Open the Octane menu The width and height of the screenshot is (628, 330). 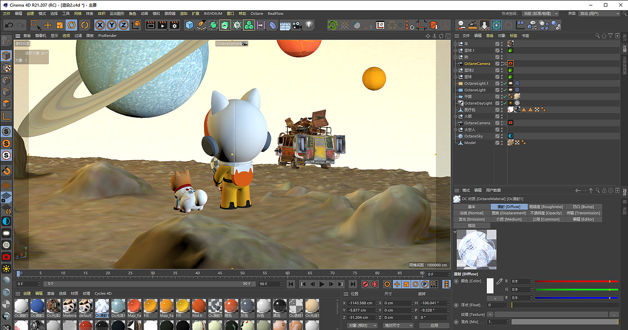click(x=257, y=14)
